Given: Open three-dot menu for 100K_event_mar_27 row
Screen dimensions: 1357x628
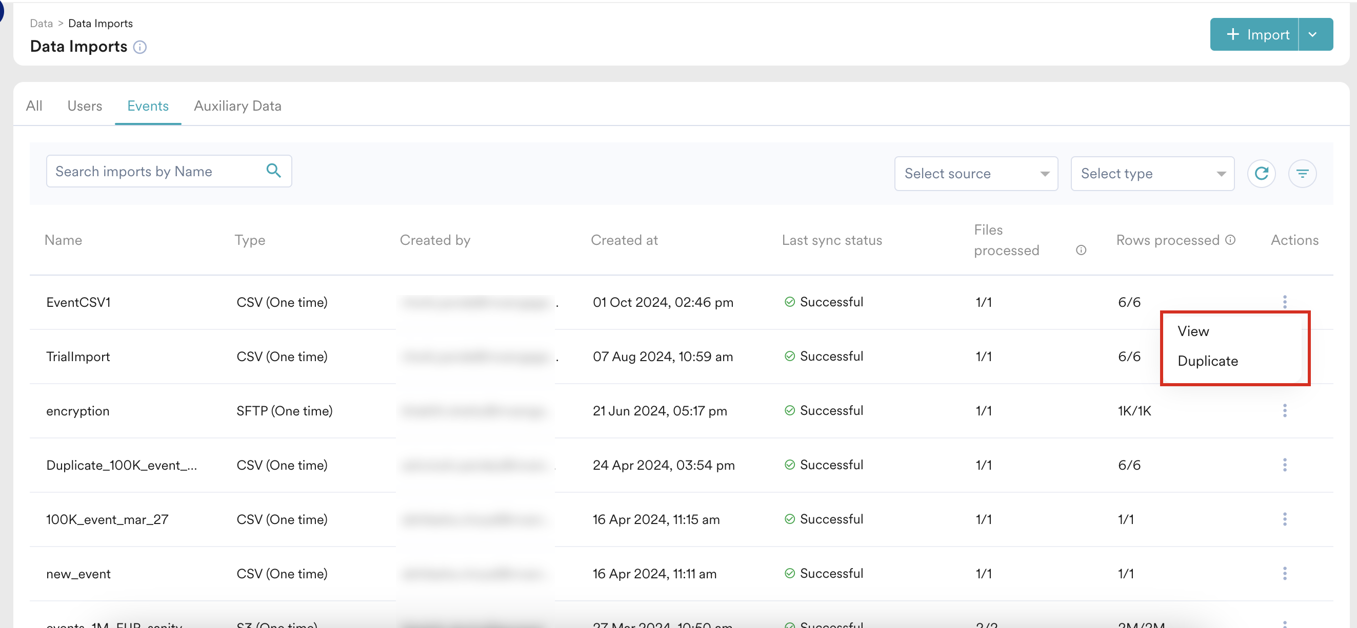Looking at the screenshot, I should click(1284, 518).
